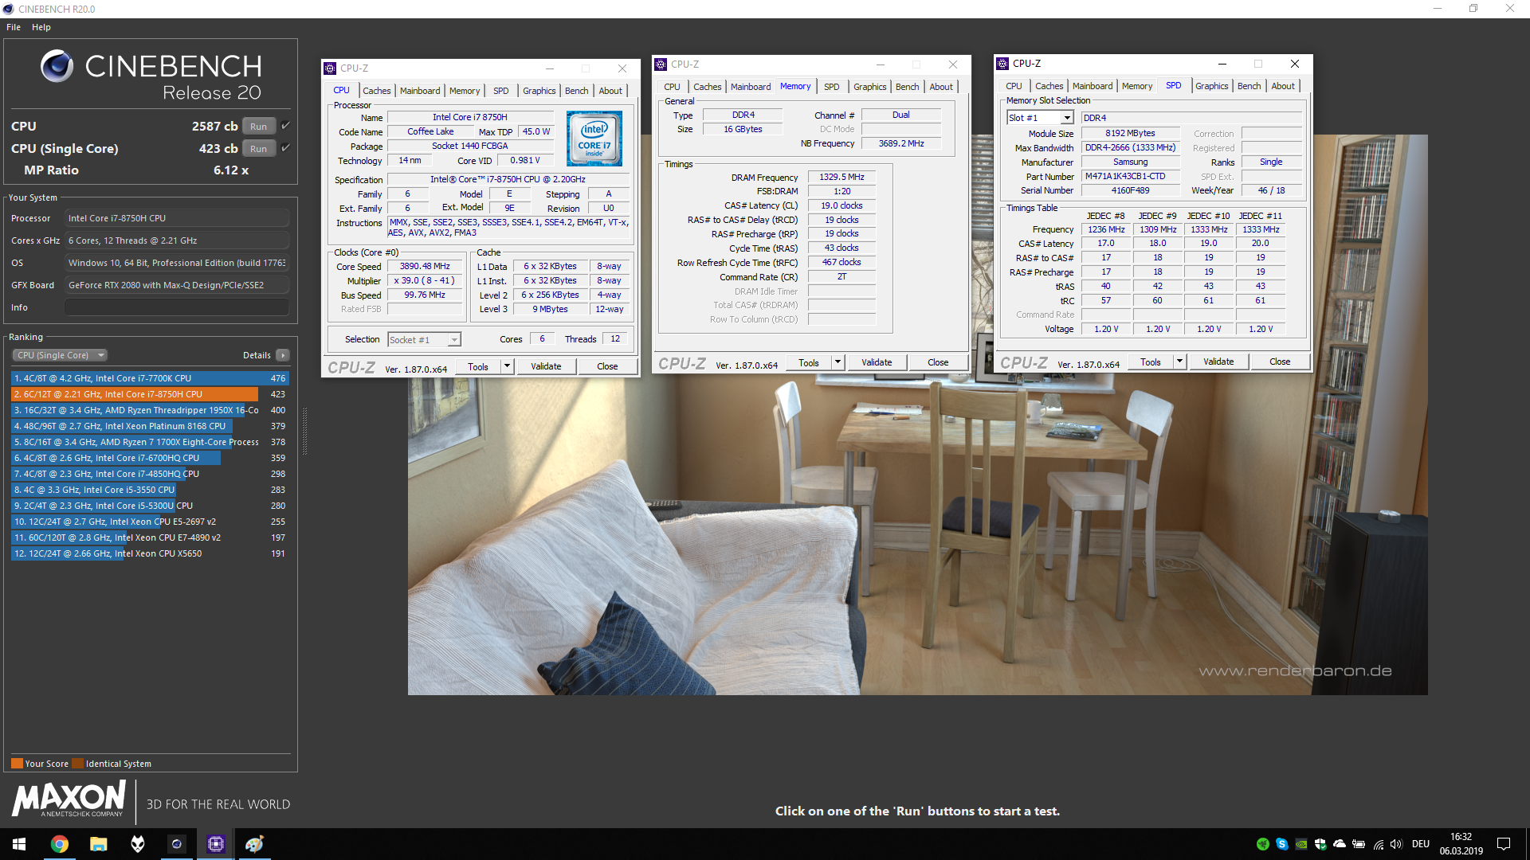Screen dimensions: 1530x860
Task: Open Google Chrome from the taskbar
Action: tap(60, 844)
